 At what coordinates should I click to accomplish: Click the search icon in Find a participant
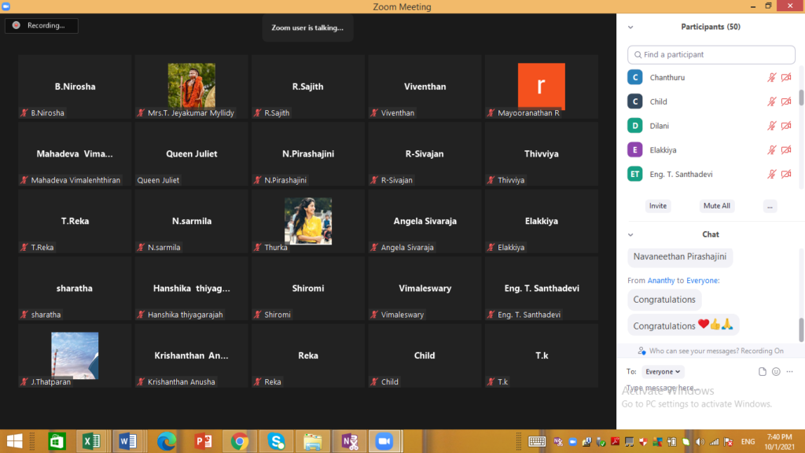[x=638, y=54]
